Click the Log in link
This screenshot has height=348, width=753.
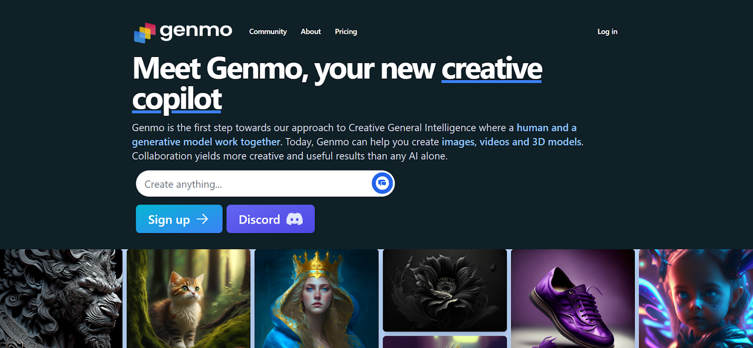[x=607, y=32]
